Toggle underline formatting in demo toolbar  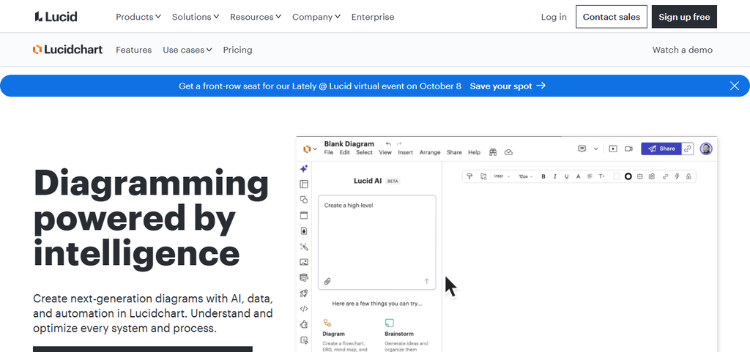[x=566, y=176]
